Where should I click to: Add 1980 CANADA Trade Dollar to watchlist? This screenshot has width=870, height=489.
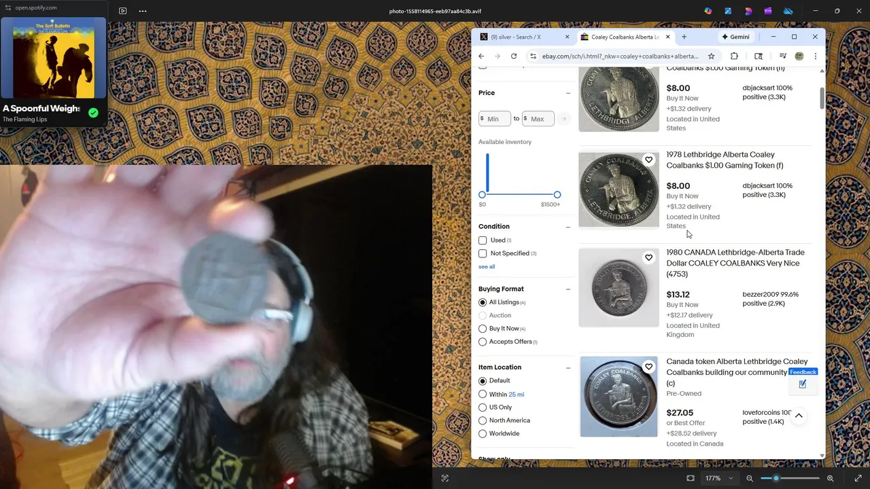[648, 257]
